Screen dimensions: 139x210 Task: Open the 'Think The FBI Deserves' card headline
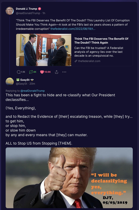point(101,41)
